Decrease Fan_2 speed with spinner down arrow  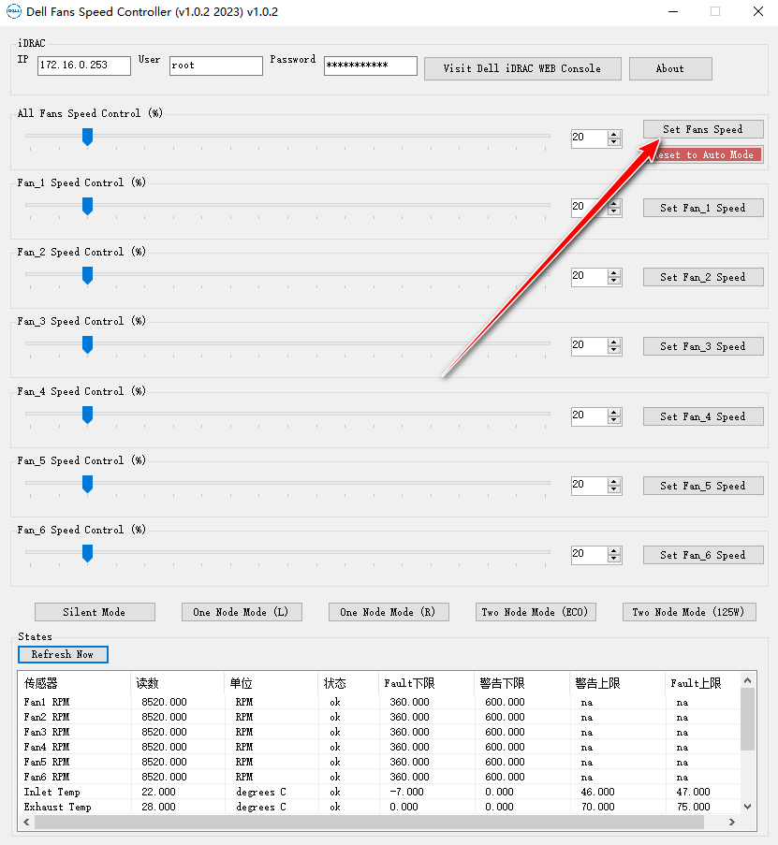613,281
